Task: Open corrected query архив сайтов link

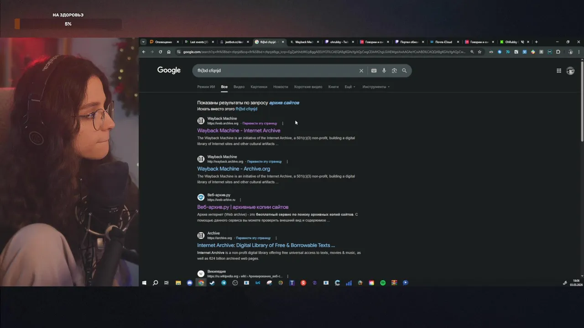Action: 284,102
